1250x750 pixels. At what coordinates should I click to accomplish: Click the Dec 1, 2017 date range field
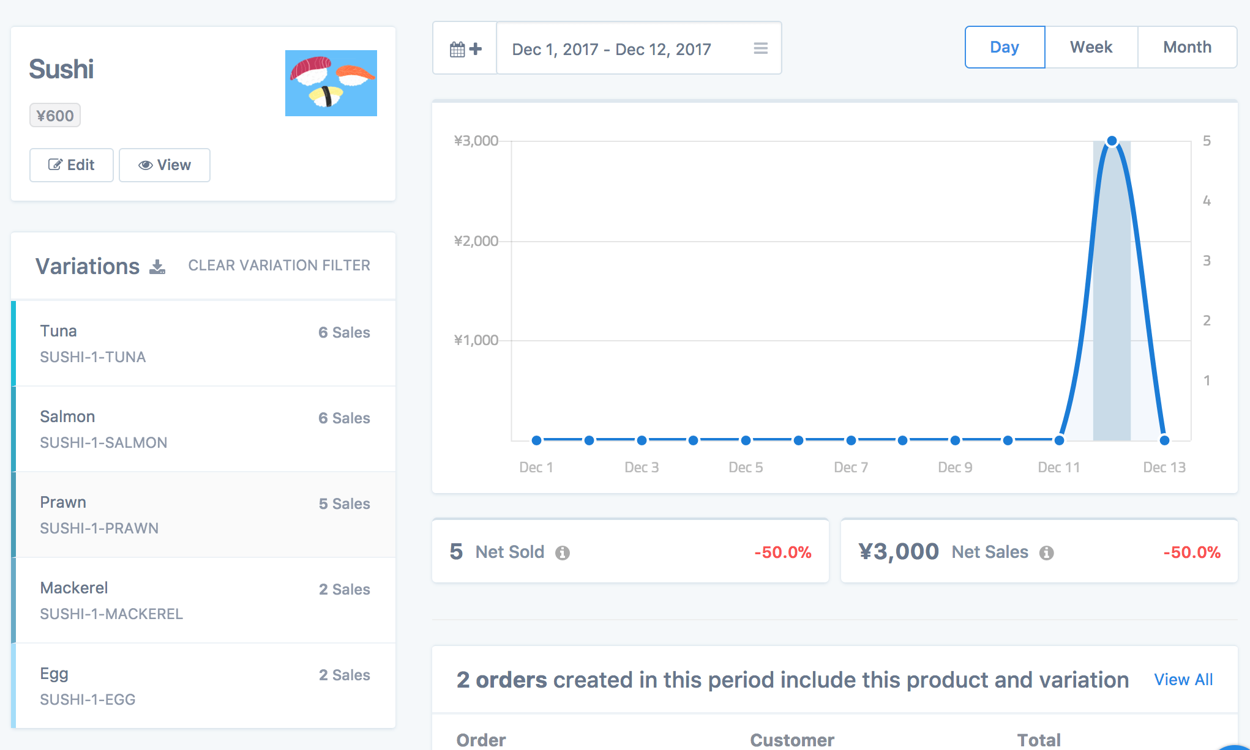pos(612,49)
